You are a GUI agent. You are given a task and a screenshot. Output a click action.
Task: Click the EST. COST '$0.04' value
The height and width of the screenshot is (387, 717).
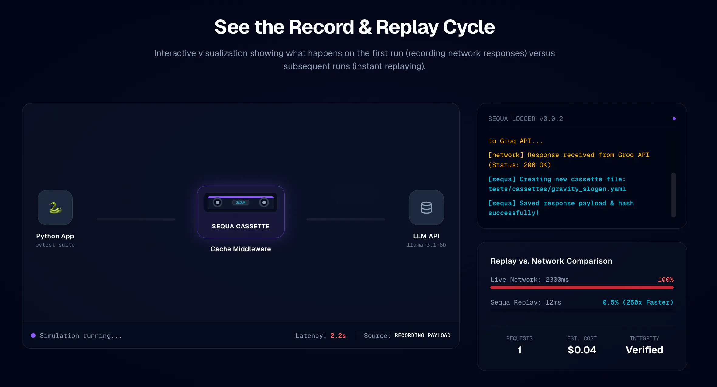tap(582, 350)
